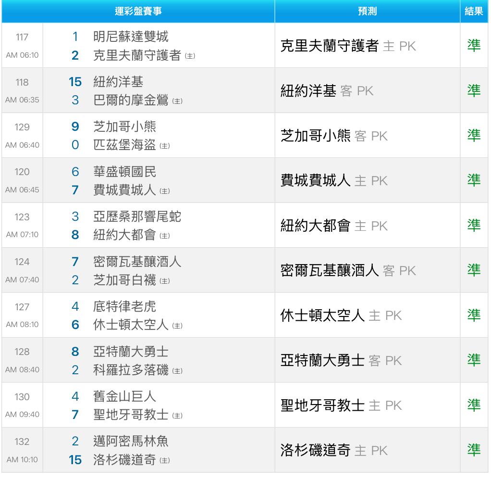Viewport: 491px width, 481px height.
Task: Click team 亞特蘭大勇士 in the matchup column
Action: tap(131, 352)
